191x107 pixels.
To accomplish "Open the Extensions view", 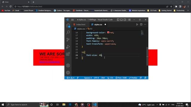I will (68, 54).
